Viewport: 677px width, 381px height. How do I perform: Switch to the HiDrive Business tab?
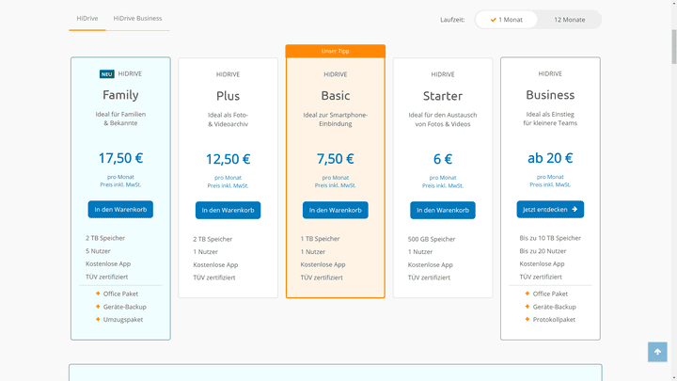(137, 19)
